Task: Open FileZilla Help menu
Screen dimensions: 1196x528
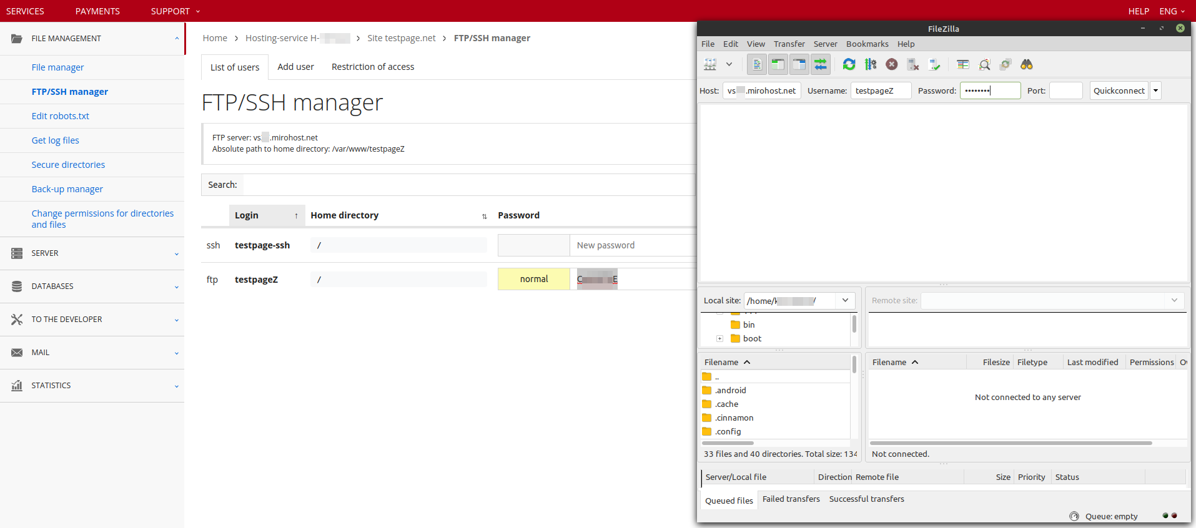Action: click(906, 44)
